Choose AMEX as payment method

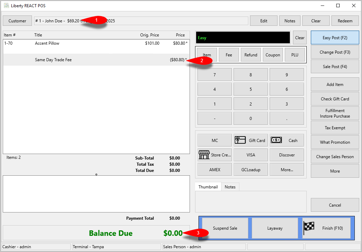(x=215, y=169)
